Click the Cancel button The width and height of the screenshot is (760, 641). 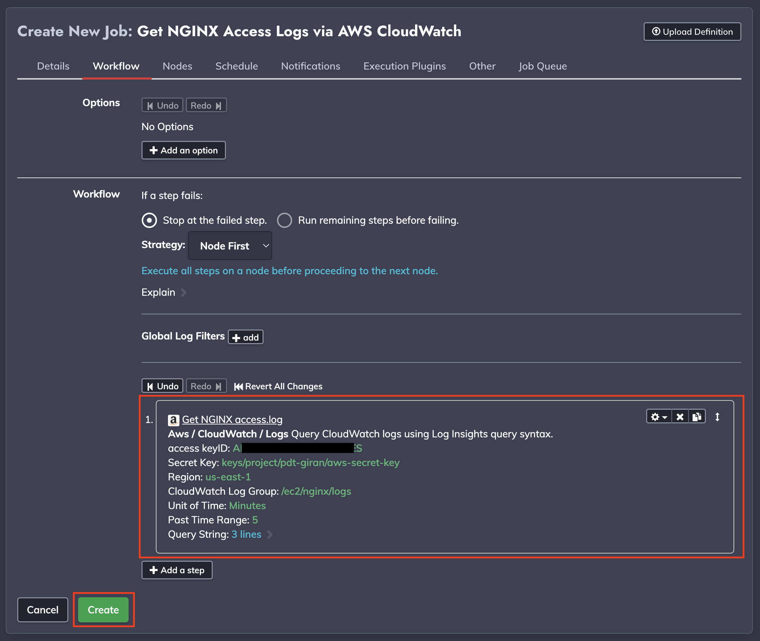[43, 610]
